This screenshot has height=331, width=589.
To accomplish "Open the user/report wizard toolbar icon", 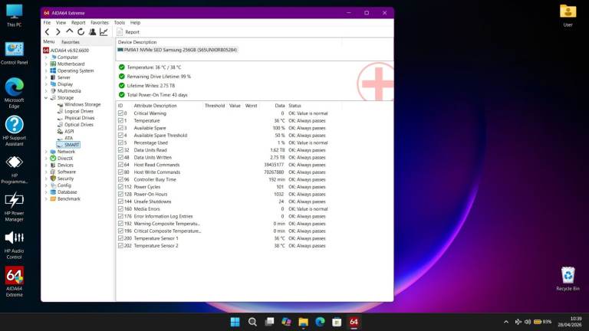I will point(92,32).
